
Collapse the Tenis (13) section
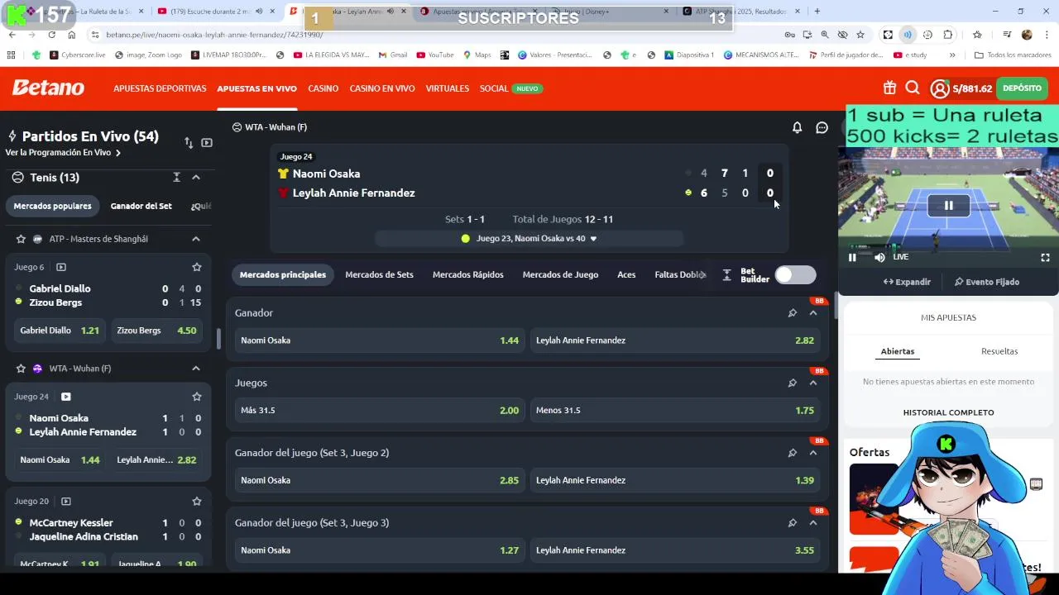click(x=196, y=178)
